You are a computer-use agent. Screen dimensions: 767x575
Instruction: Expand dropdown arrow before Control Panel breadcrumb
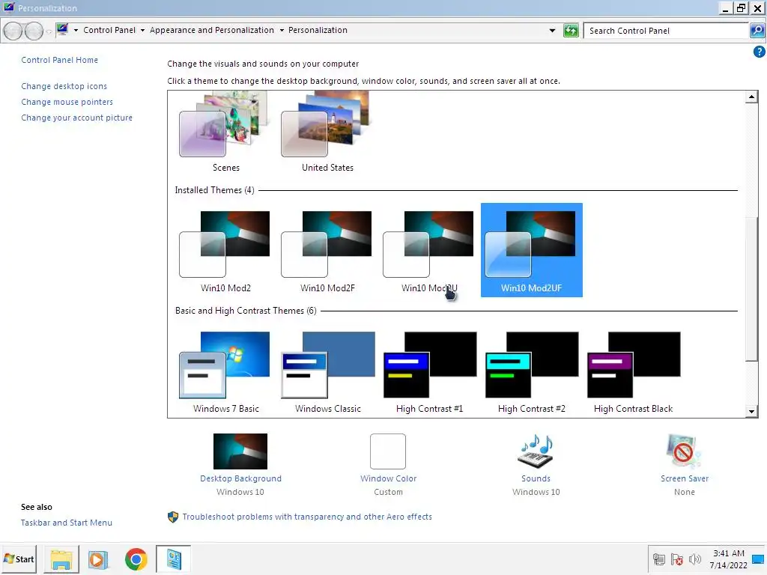(76, 30)
